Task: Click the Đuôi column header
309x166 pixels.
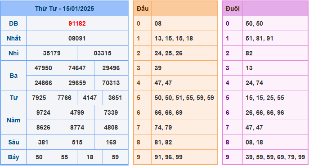Action: click(233, 9)
